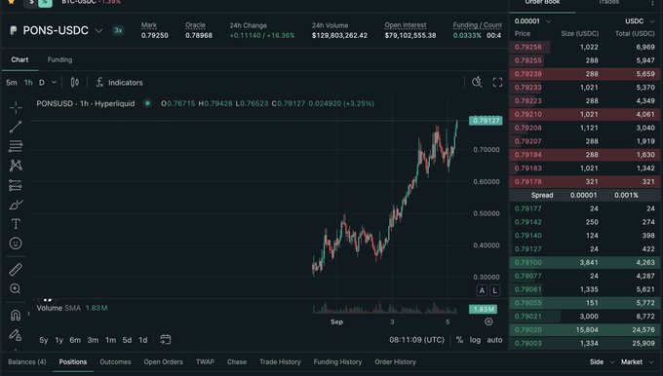Select the brush drawing tool
The width and height of the screenshot is (663, 376).
pyautogui.click(x=16, y=205)
